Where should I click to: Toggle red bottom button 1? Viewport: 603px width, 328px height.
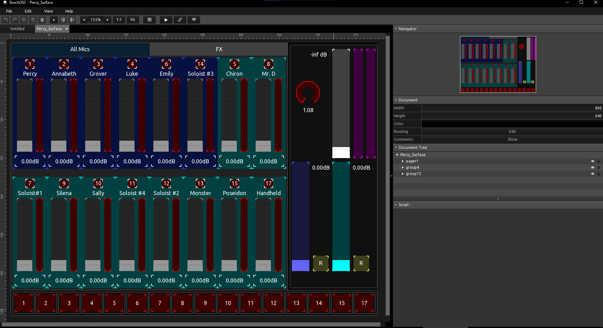point(24,303)
